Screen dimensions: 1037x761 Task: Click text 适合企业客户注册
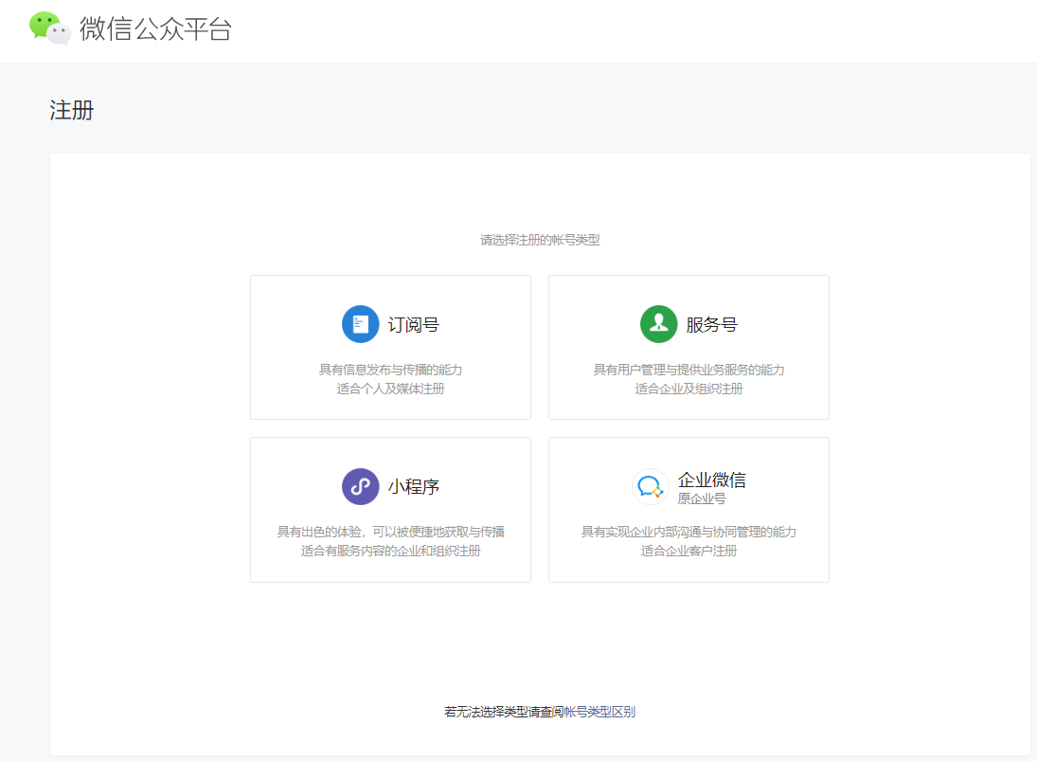pos(688,552)
